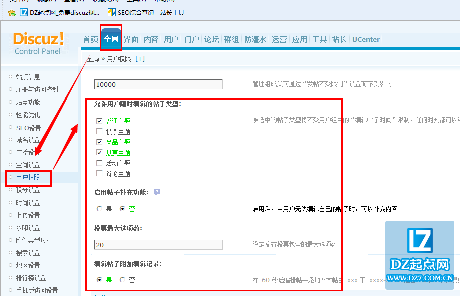Image resolution: width=460 pixels, height=296 pixels.
Task: Open 排行榜设置 in the sidebar
Action: click(31, 278)
